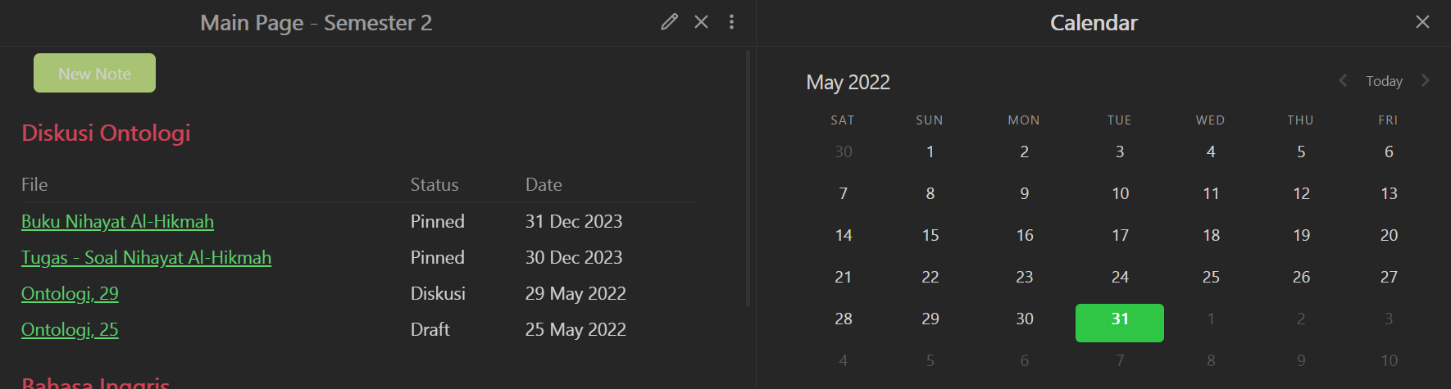Viewport: 1451px width, 389px height.
Task: Click the Date column header
Action: click(544, 184)
